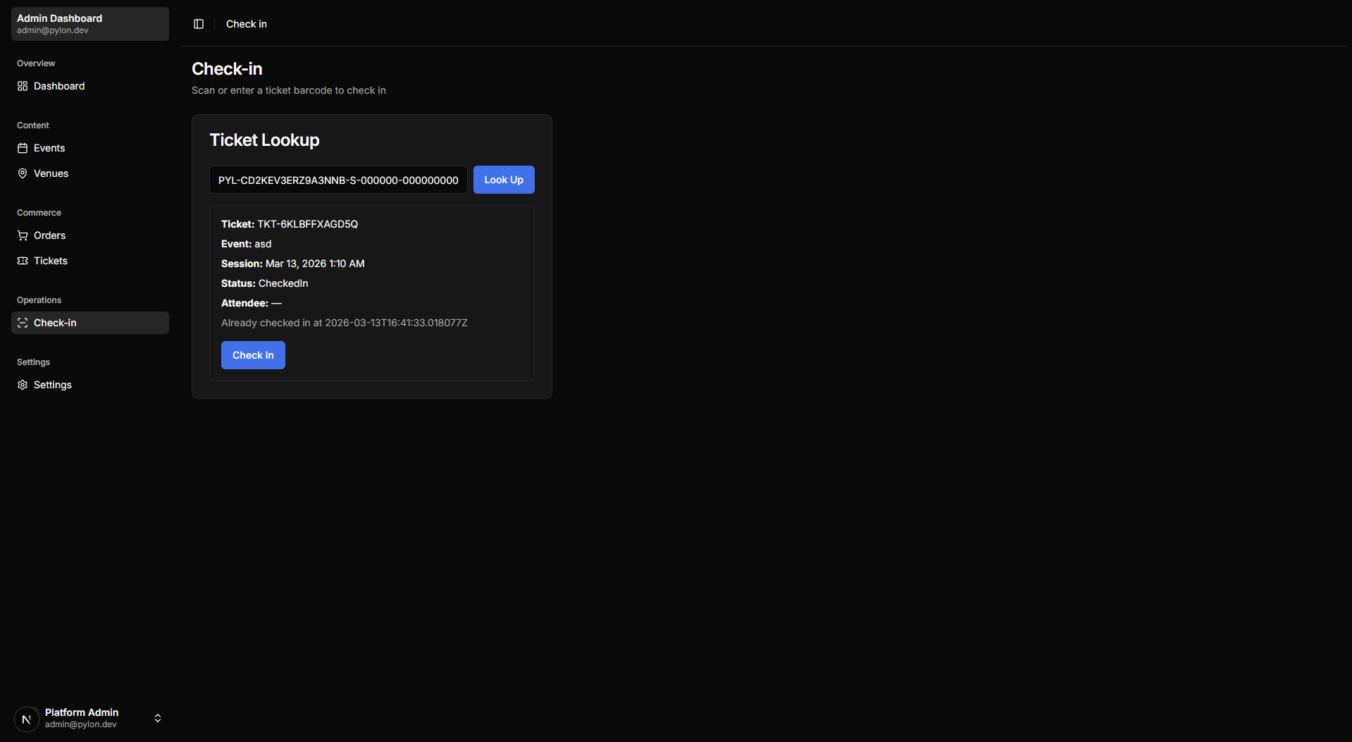Click the Platform Admin name text

82,712
